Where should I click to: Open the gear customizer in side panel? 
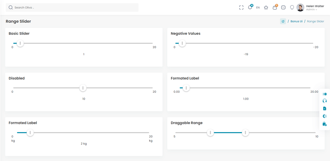click(325, 116)
